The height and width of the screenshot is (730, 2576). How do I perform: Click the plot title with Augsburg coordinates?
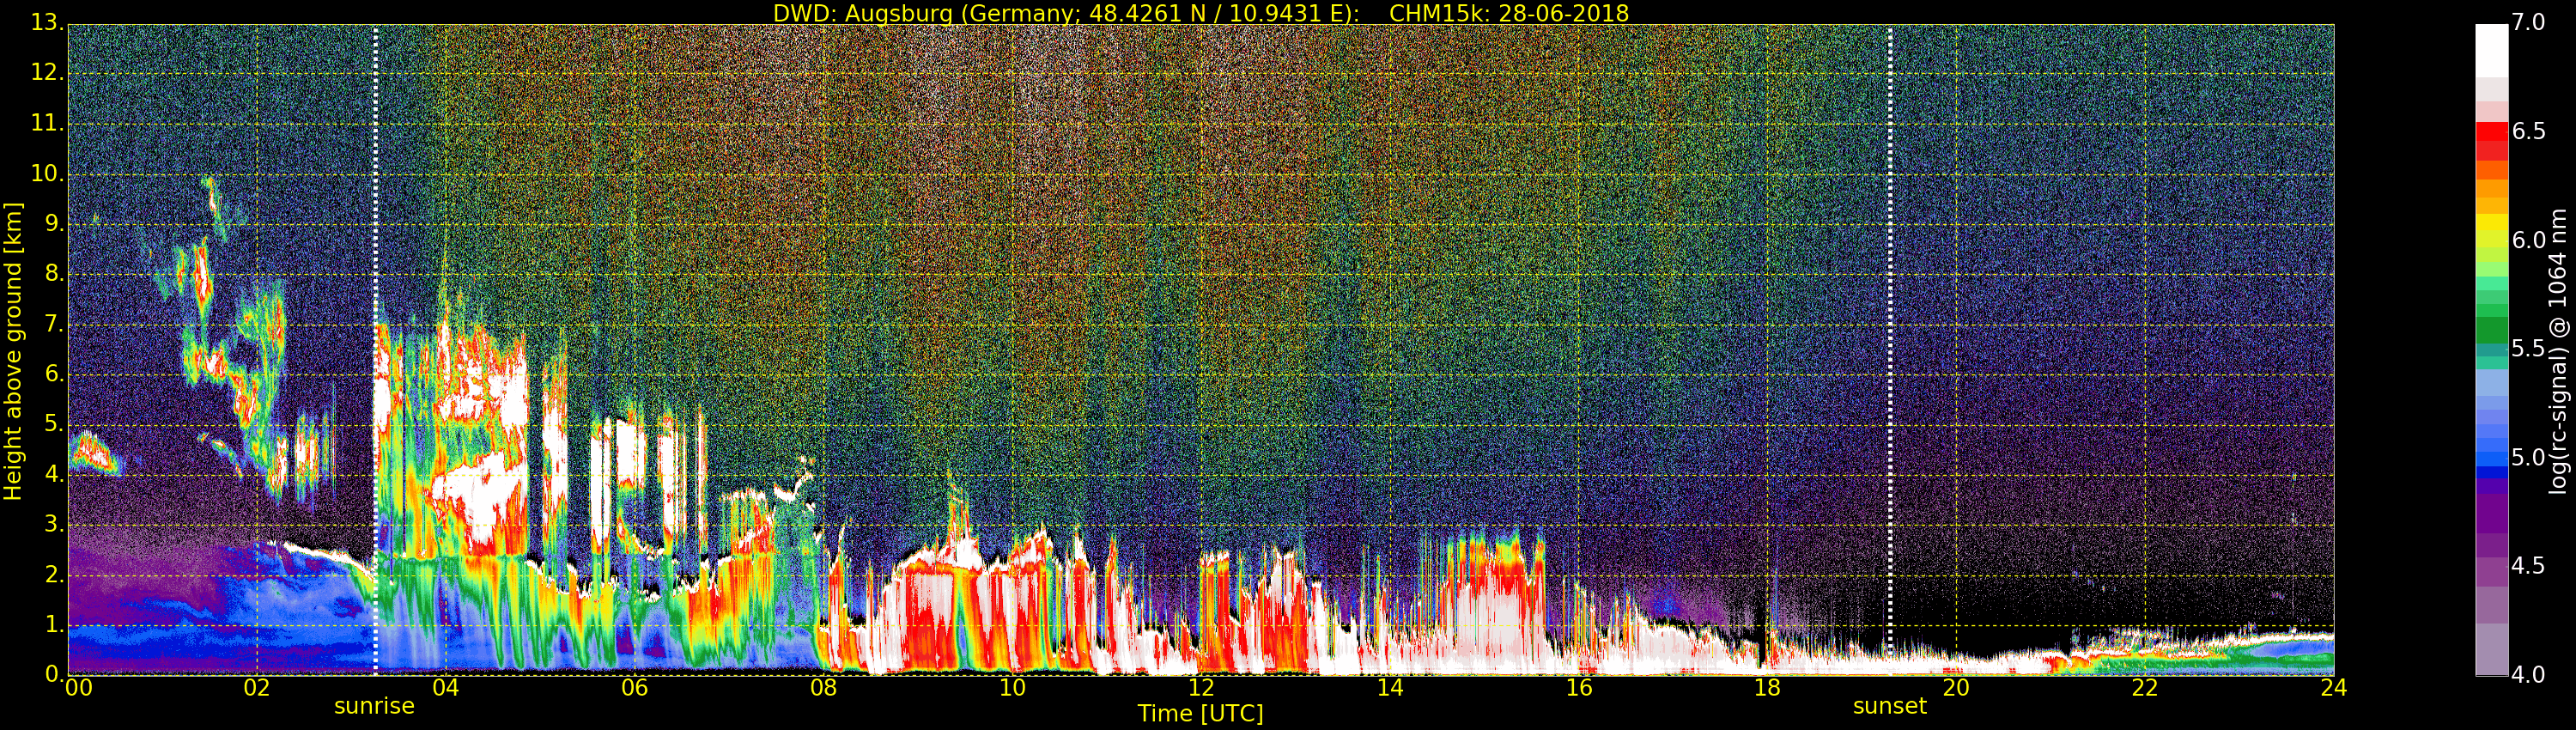click(1200, 13)
